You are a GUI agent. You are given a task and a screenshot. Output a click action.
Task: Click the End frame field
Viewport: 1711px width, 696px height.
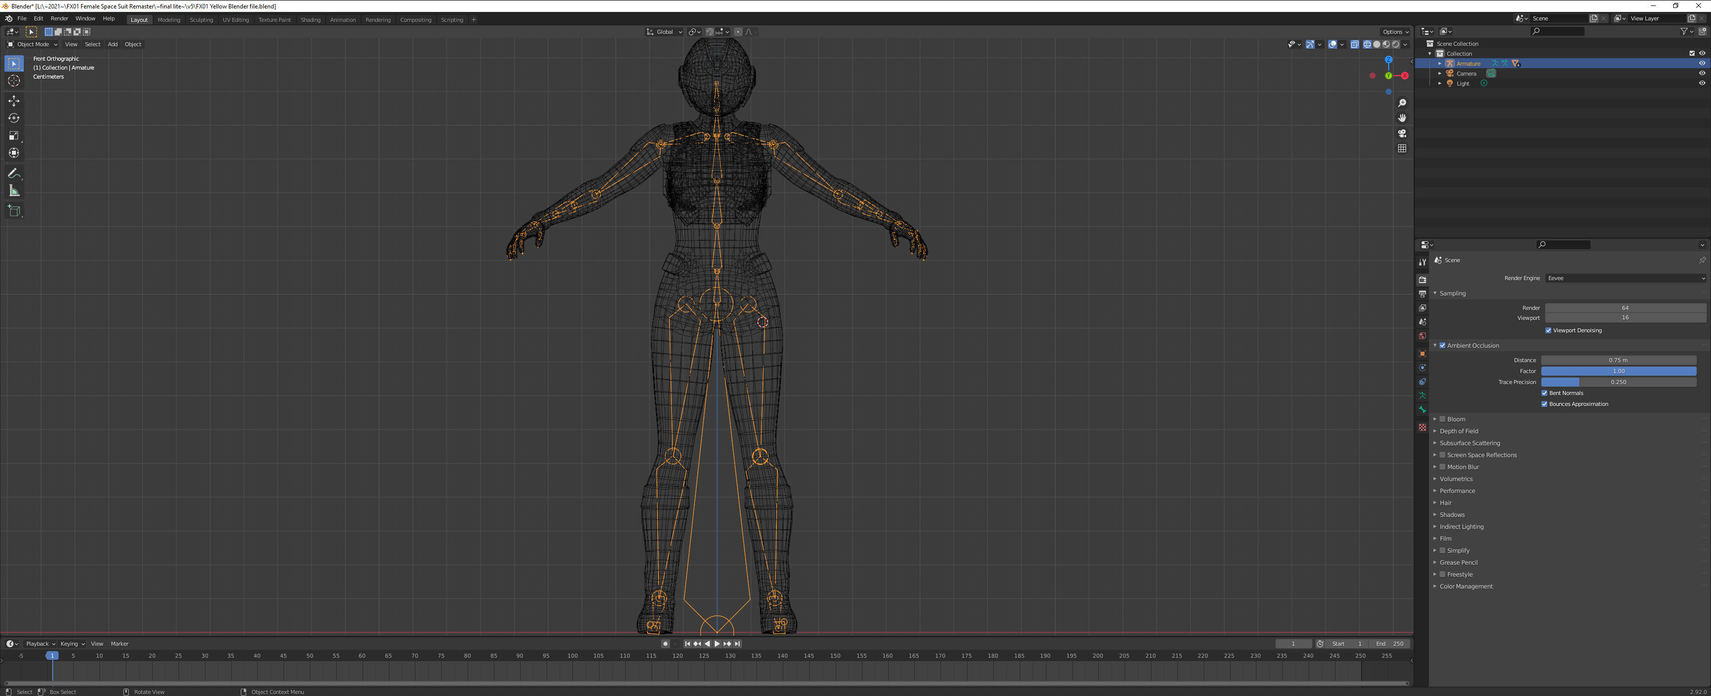pos(1391,644)
